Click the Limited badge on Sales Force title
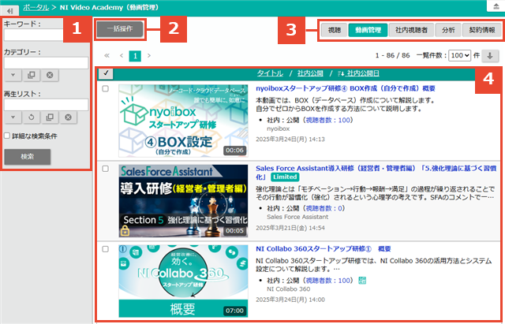The height and width of the screenshot is (324, 505). 285,177
